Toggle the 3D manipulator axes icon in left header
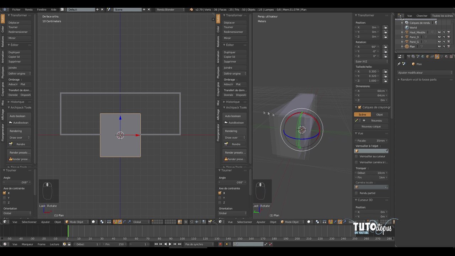 [115, 222]
